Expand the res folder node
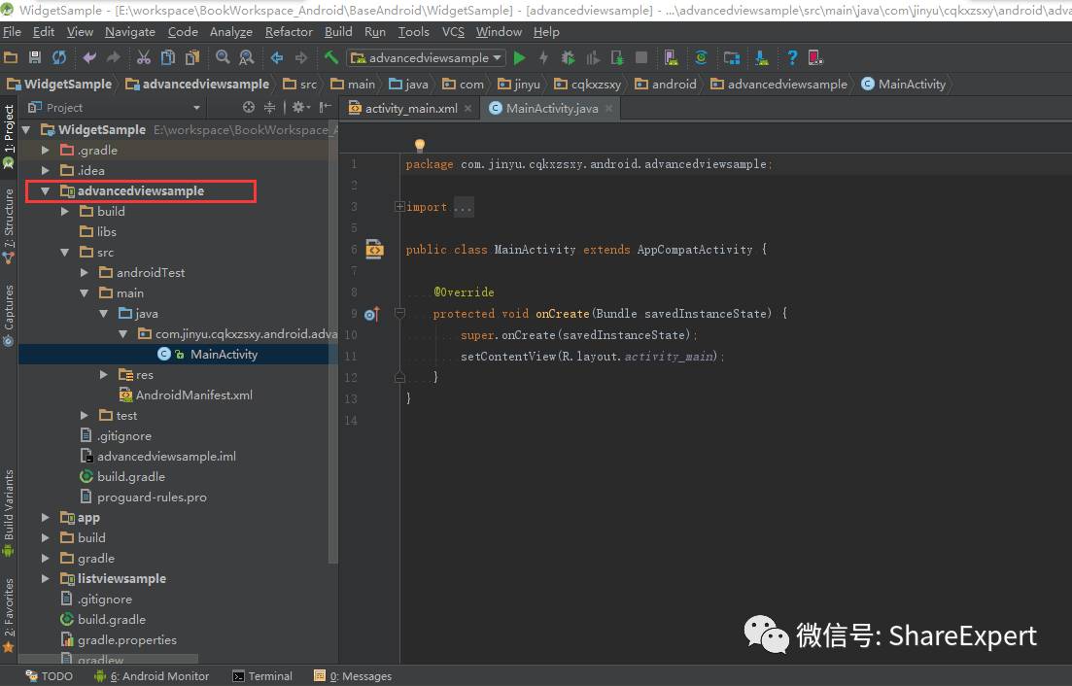This screenshot has width=1072, height=686. (x=104, y=375)
